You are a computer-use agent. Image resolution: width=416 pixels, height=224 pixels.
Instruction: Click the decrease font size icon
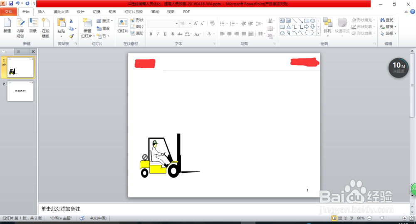pyautogui.click(x=202, y=23)
